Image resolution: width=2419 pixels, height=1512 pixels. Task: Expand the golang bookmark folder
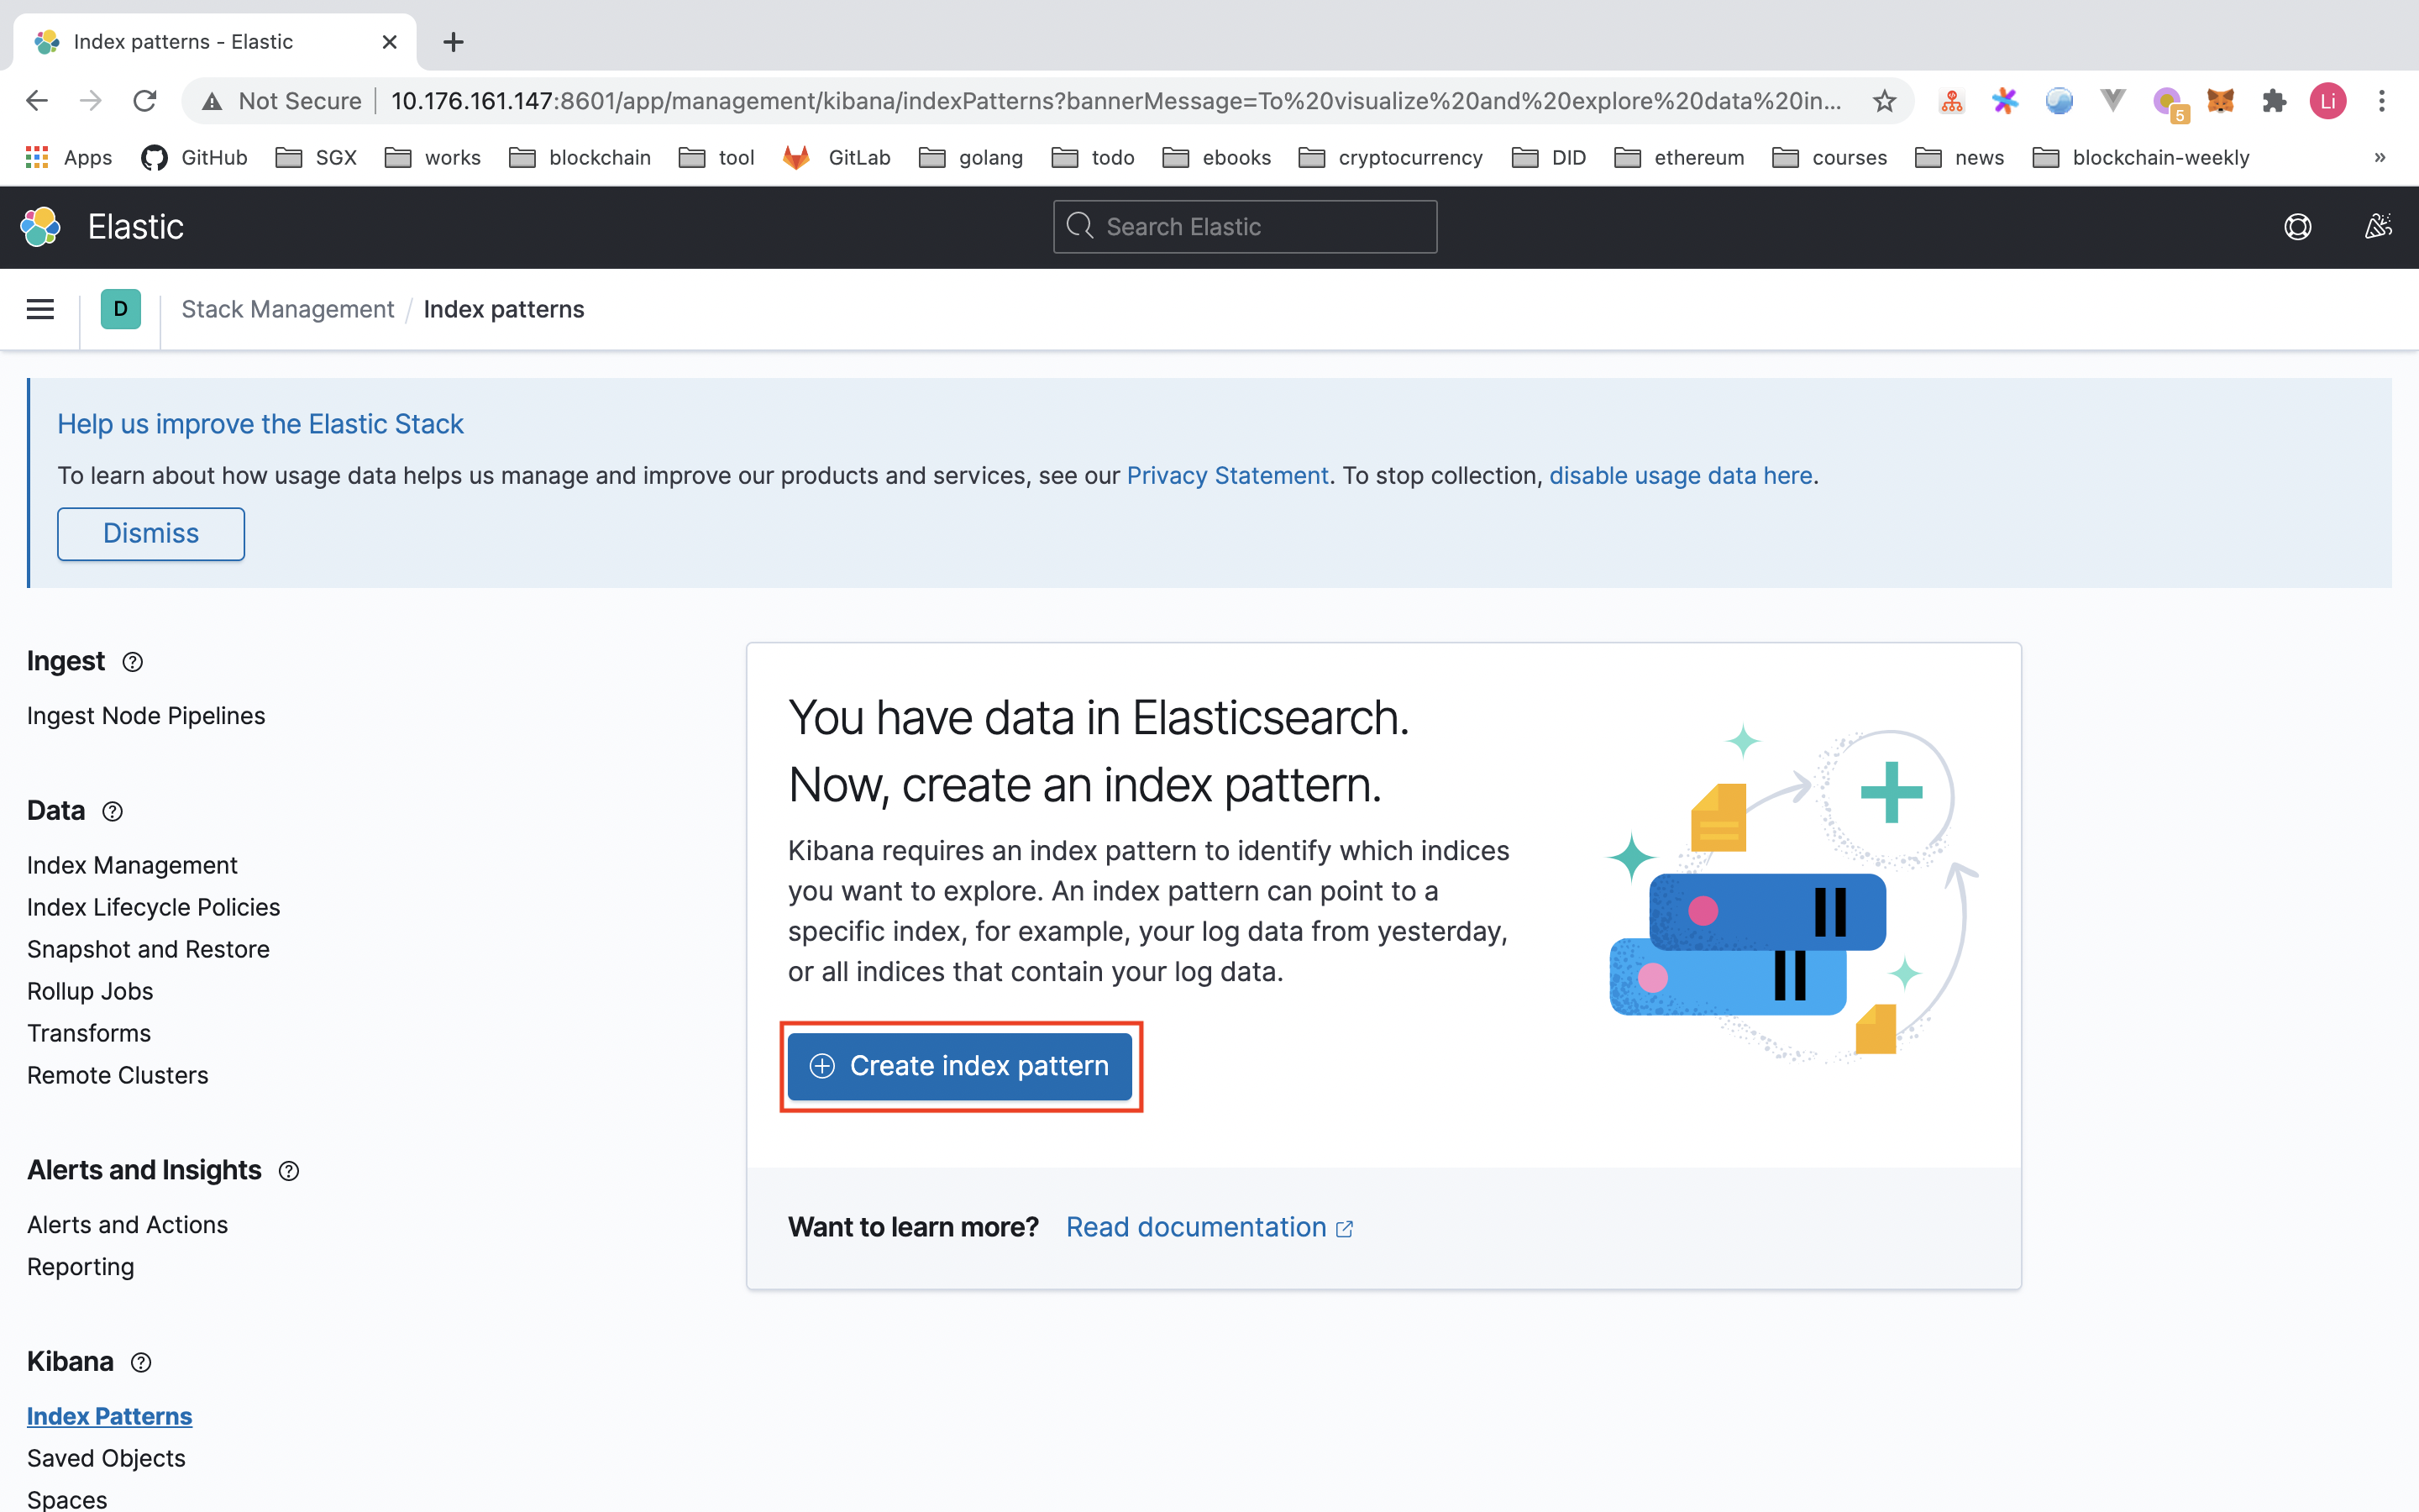[x=971, y=157]
